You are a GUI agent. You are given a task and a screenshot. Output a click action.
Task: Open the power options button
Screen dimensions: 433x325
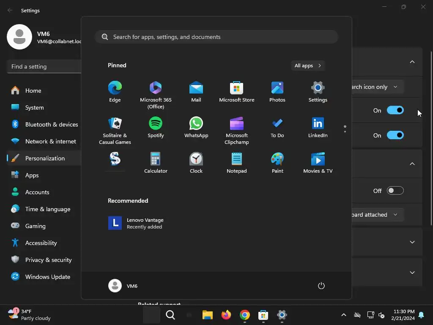(321, 286)
